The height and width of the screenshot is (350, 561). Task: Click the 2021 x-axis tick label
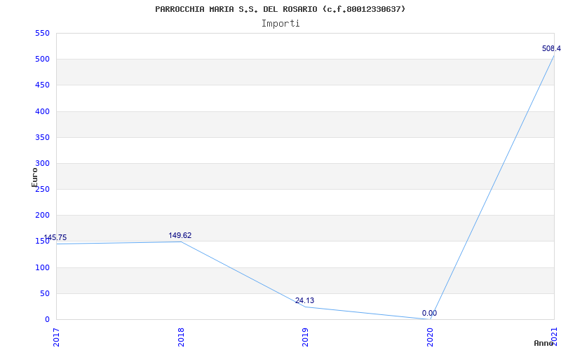tap(555, 337)
